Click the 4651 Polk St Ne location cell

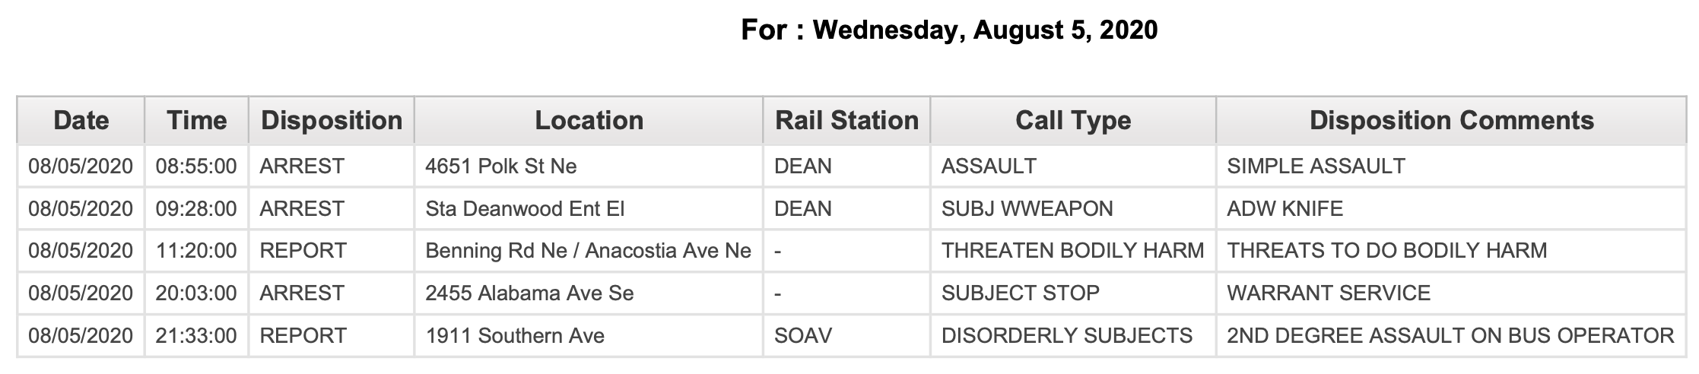pos(589,166)
